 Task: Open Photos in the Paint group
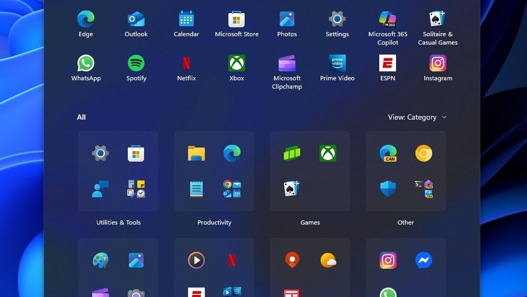coord(136,260)
